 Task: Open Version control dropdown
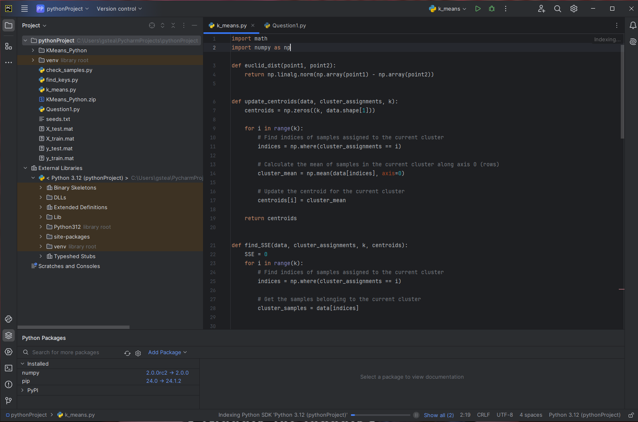click(119, 9)
